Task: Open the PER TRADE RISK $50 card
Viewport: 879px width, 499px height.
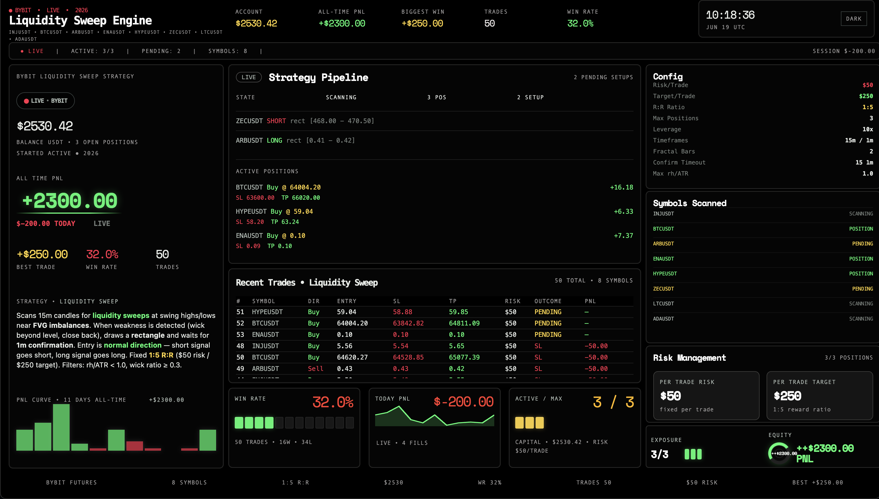Action: click(706, 396)
